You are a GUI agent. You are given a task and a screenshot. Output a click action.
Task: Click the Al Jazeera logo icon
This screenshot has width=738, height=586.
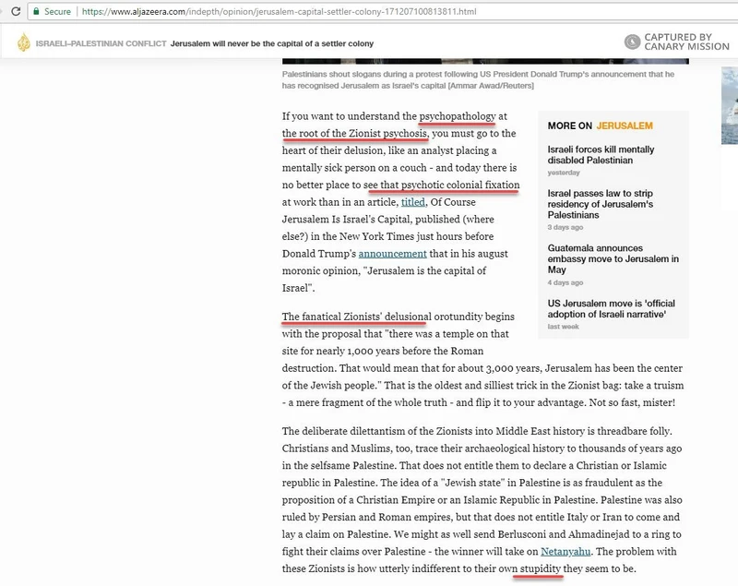pos(22,43)
